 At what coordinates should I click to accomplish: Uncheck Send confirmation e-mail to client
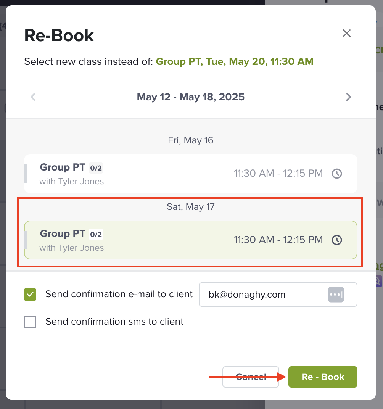(30, 295)
